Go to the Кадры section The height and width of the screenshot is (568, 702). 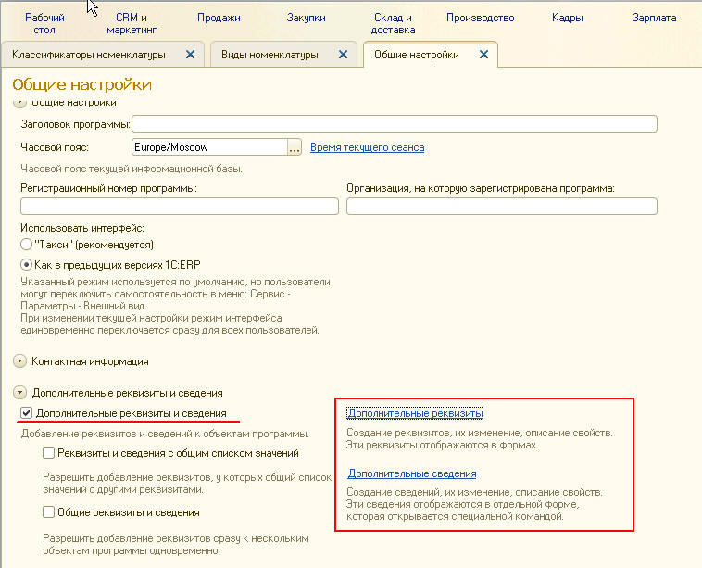point(567,18)
